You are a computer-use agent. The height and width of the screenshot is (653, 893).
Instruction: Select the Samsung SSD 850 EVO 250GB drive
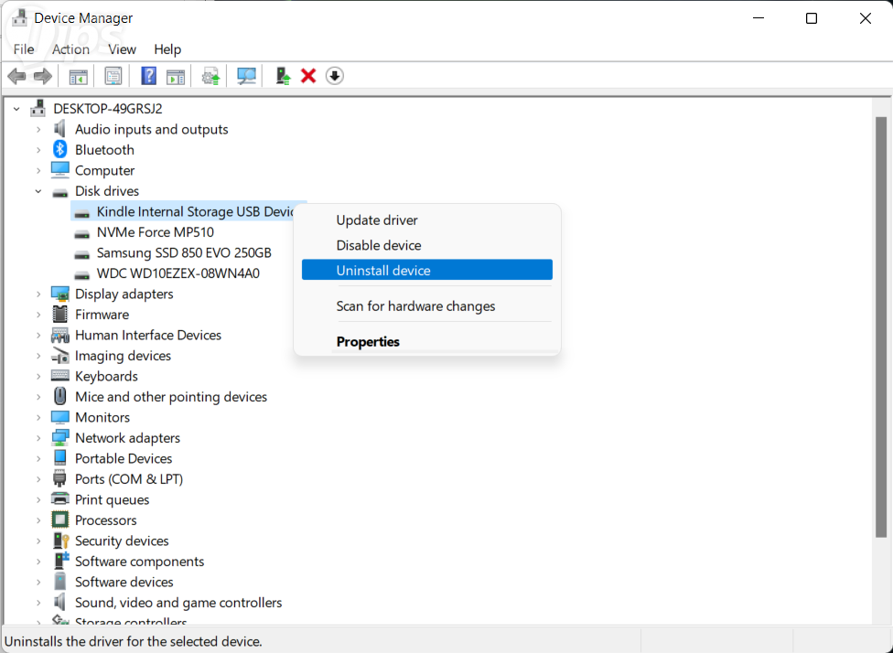click(x=184, y=253)
